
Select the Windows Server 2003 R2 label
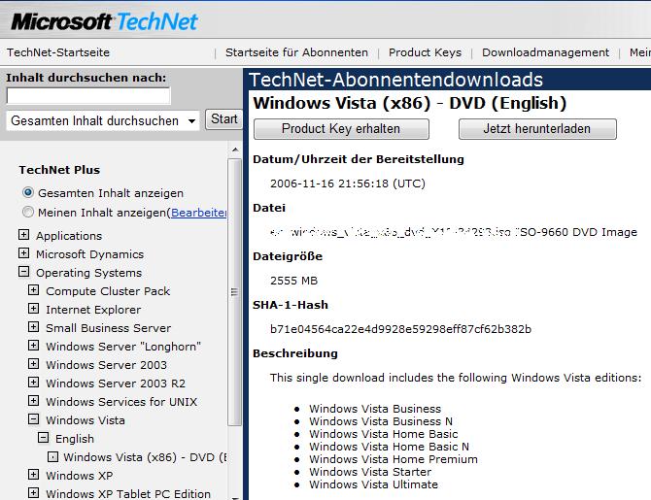(116, 383)
